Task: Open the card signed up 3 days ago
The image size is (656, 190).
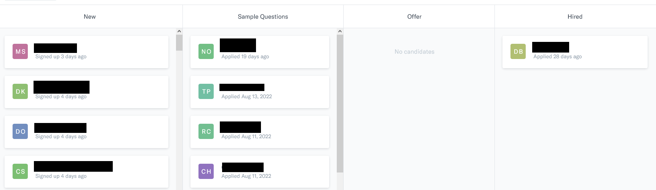Action: [114, 52]
